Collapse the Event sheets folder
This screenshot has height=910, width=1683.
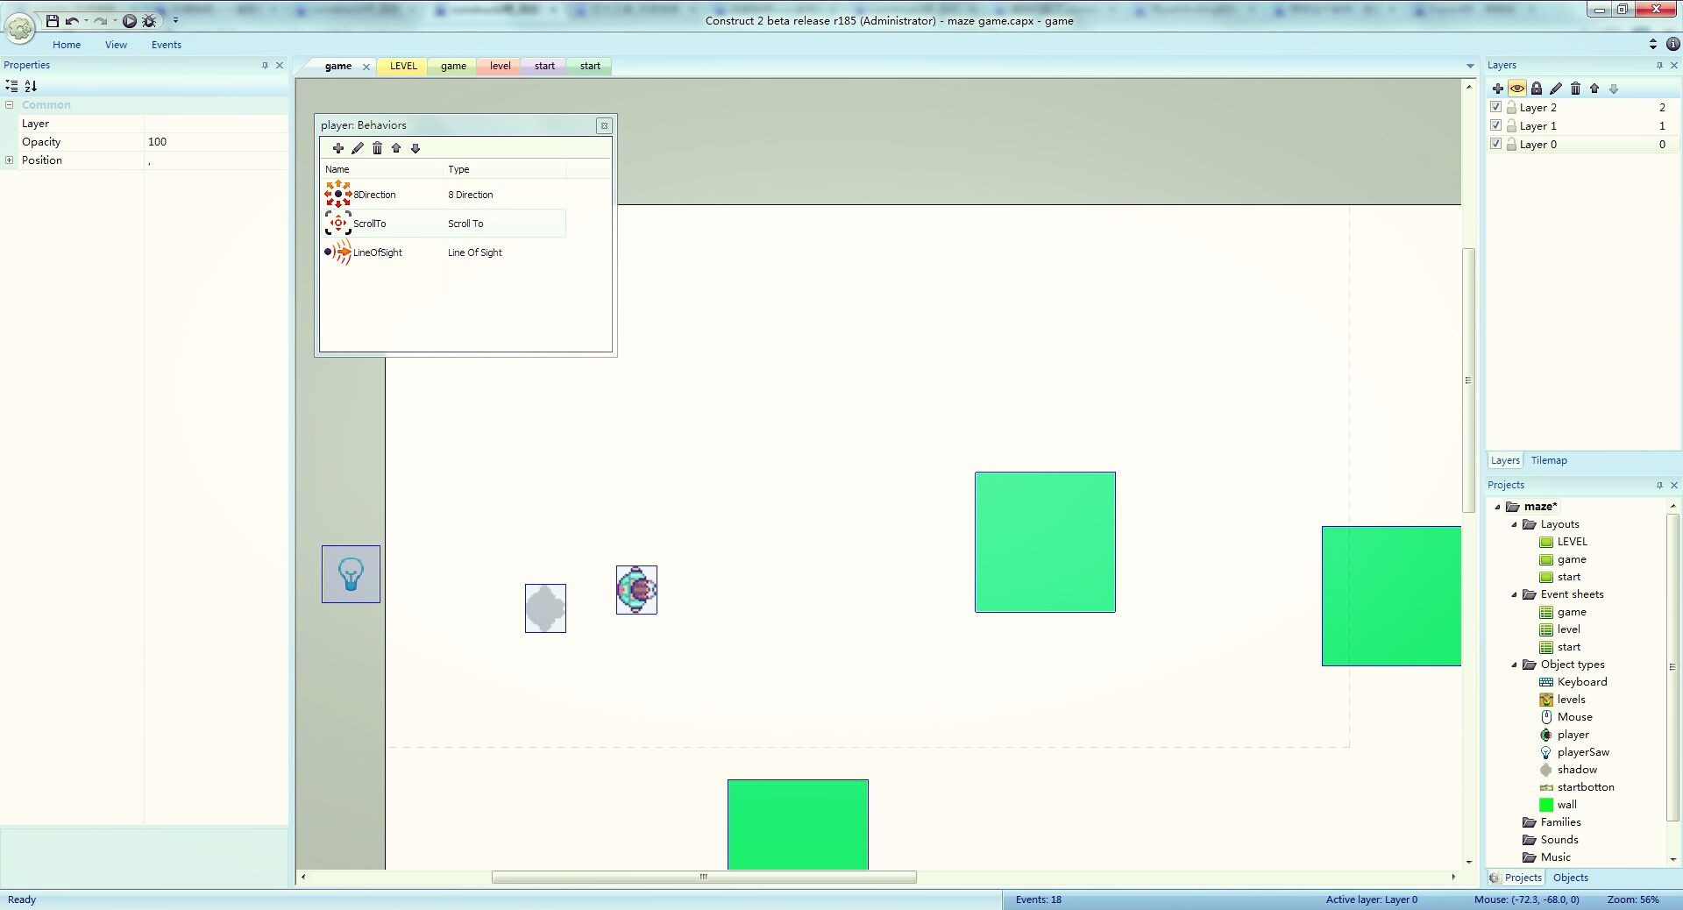(1515, 594)
